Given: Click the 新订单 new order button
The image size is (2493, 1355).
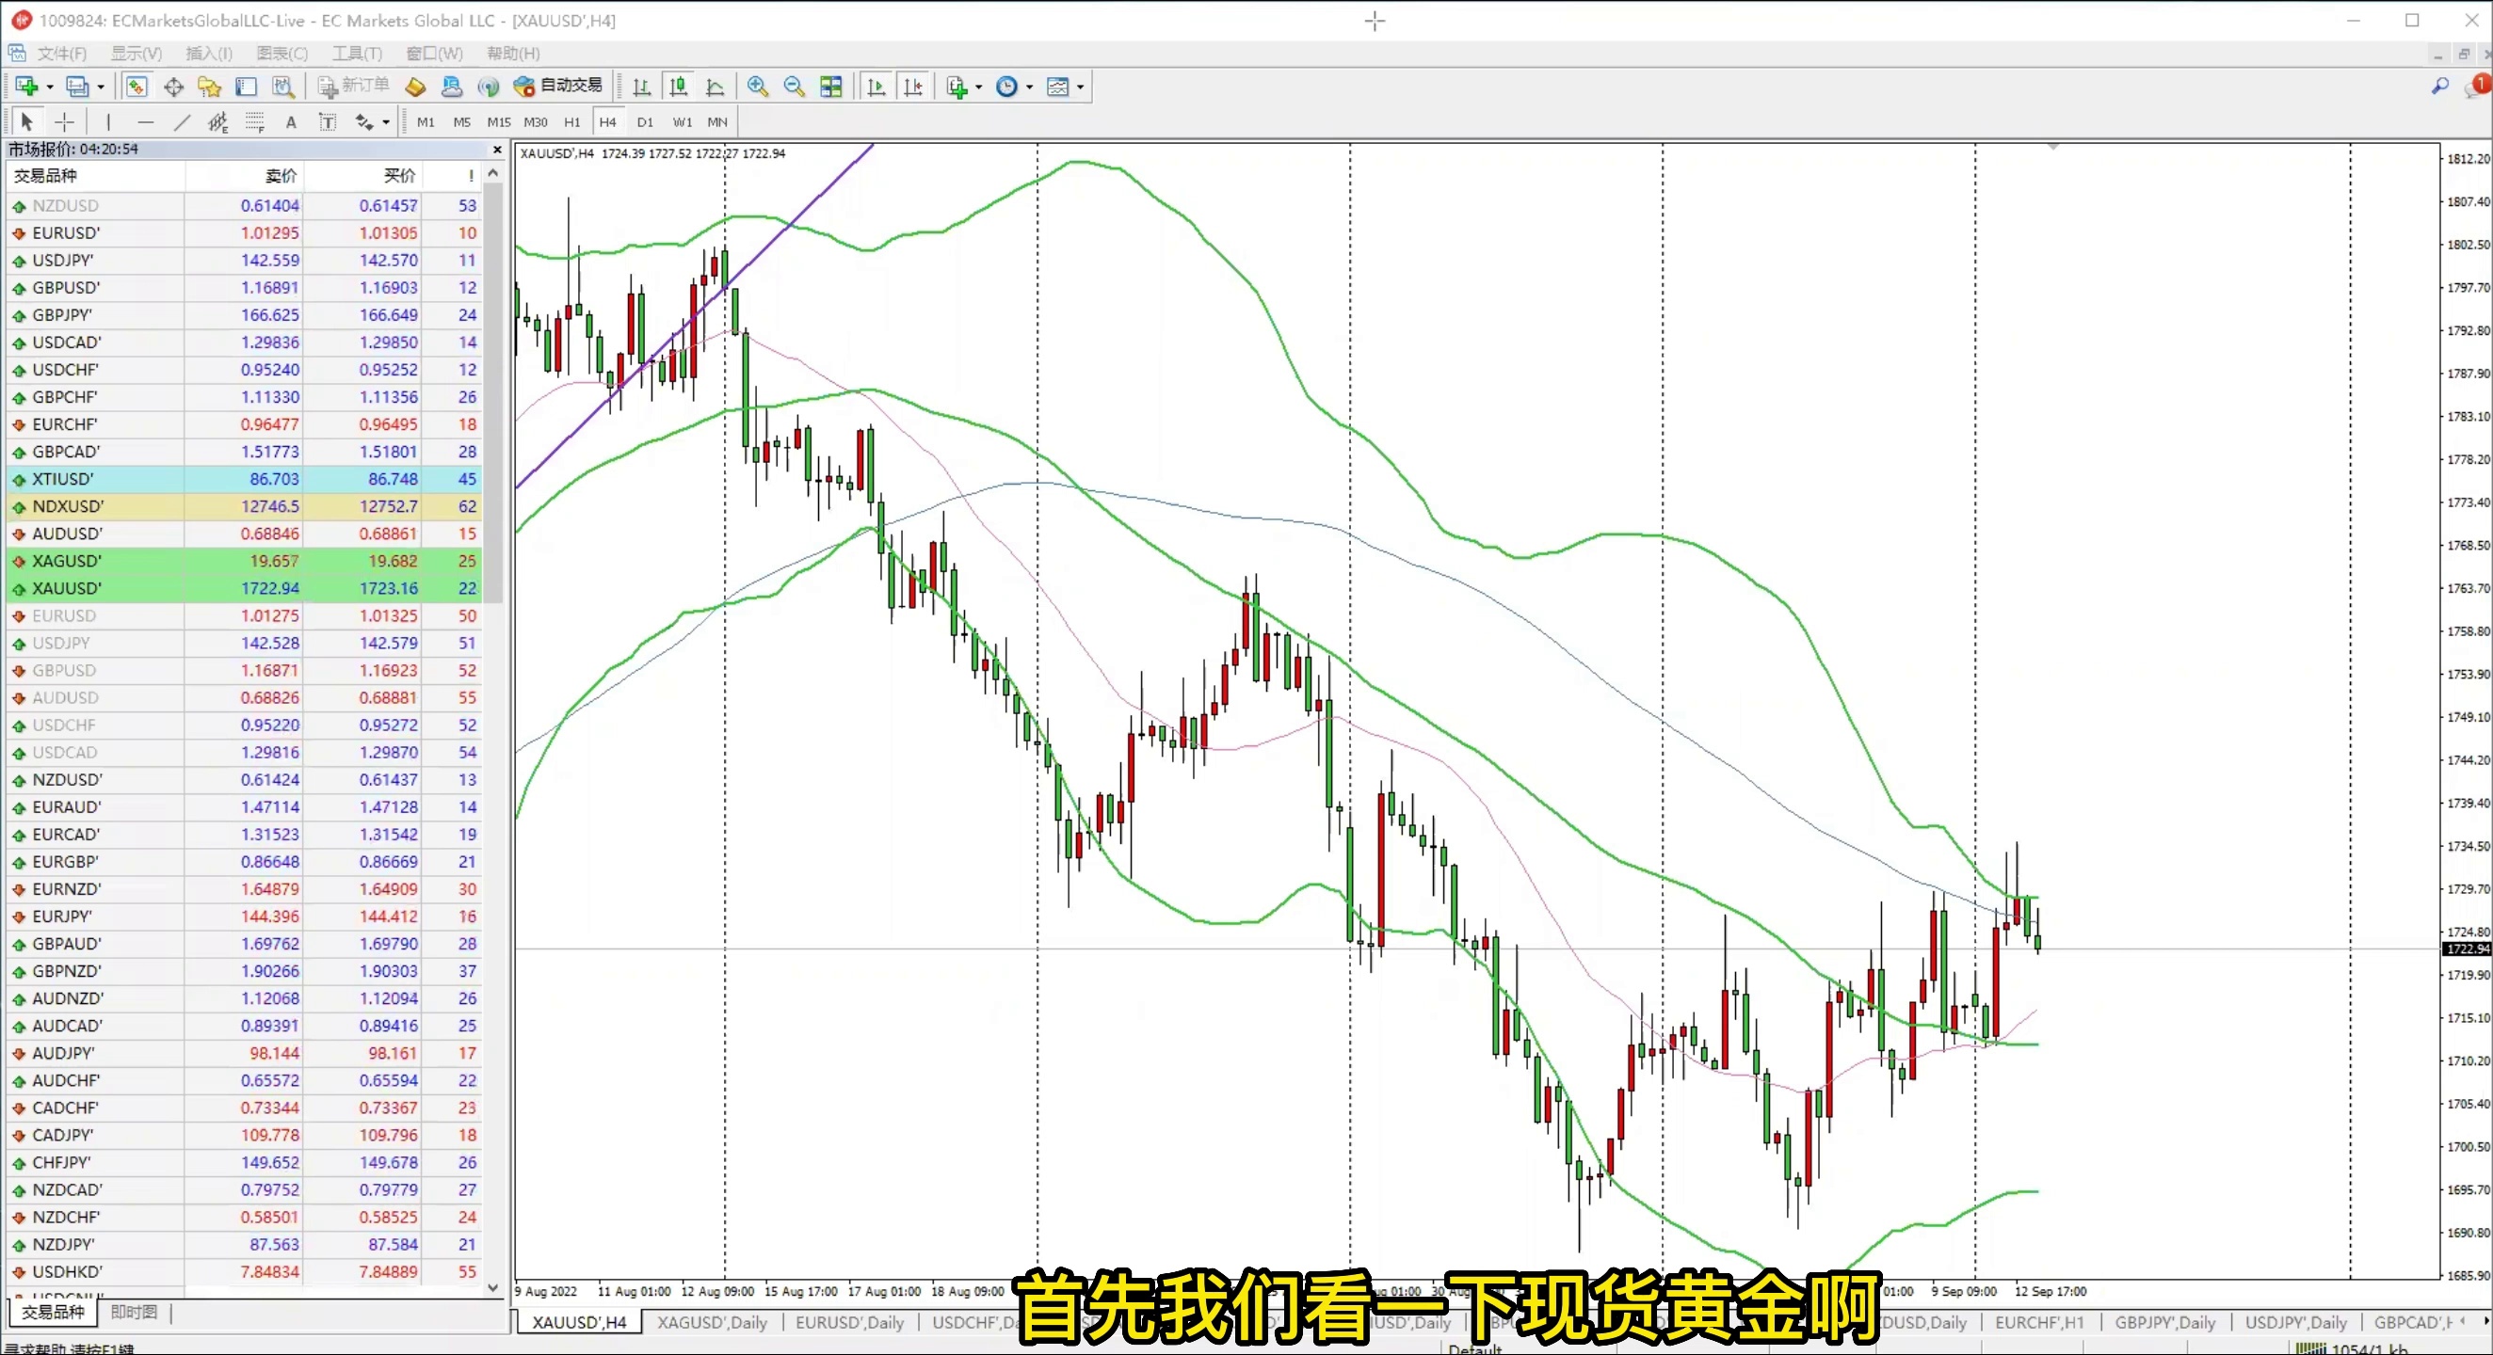Looking at the screenshot, I should (354, 86).
